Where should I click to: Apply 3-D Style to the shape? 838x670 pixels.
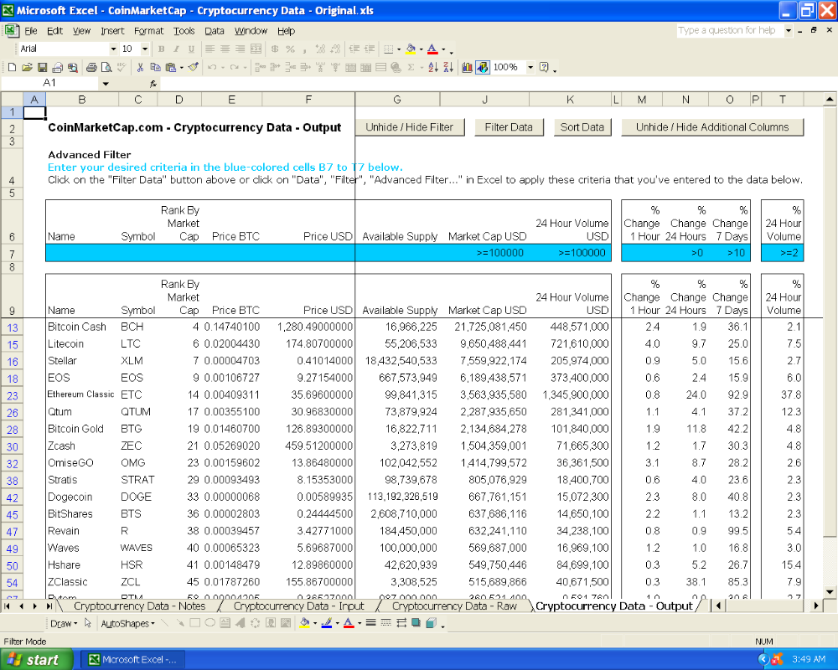pyautogui.click(x=432, y=623)
